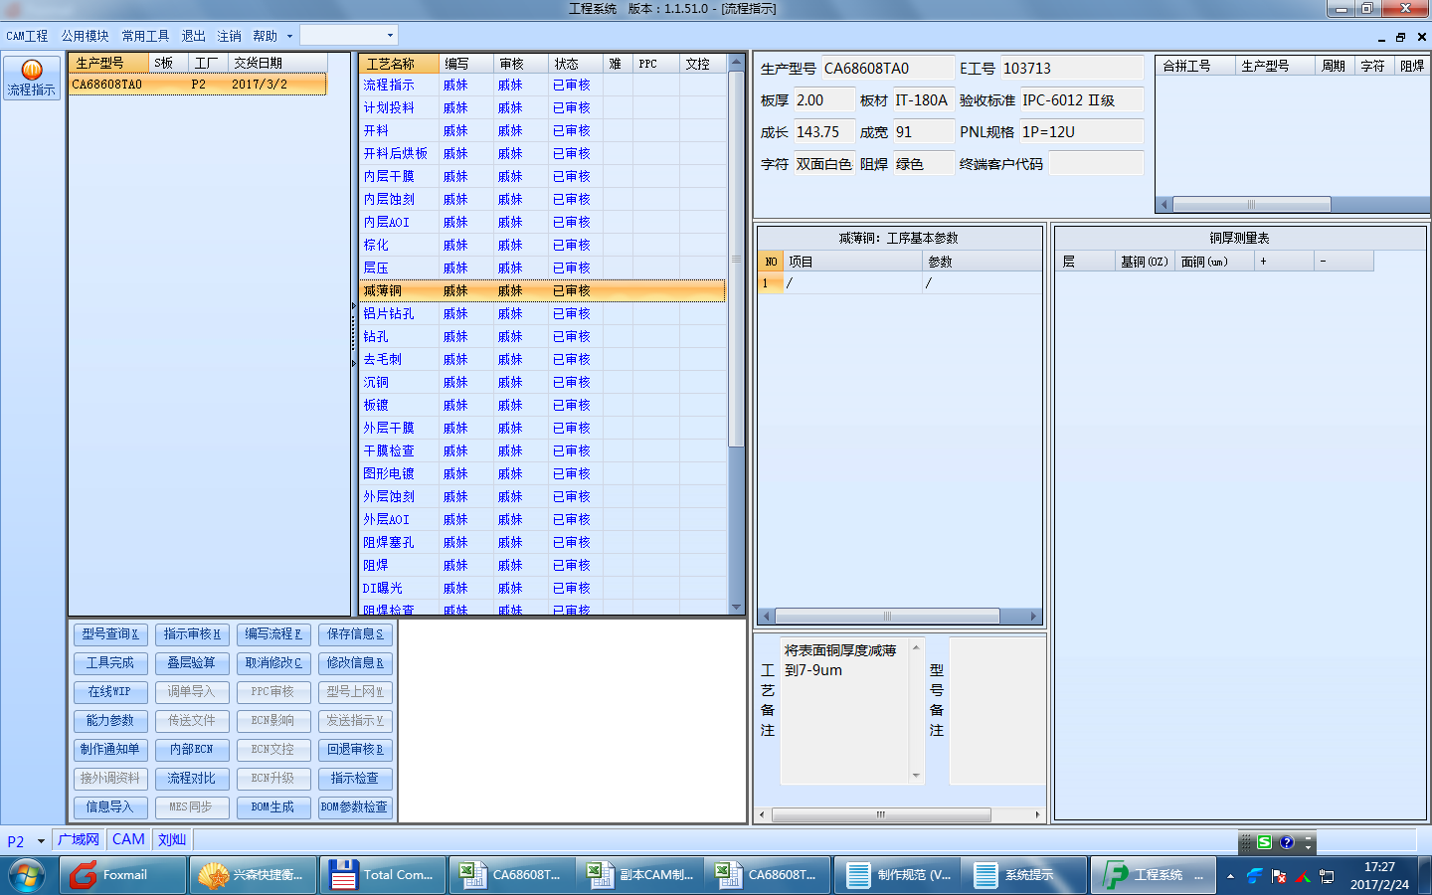The width and height of the screenshot is (1432, 895).
Task: Click the Action Center flag tray icon
Action: coord(1279,876)
